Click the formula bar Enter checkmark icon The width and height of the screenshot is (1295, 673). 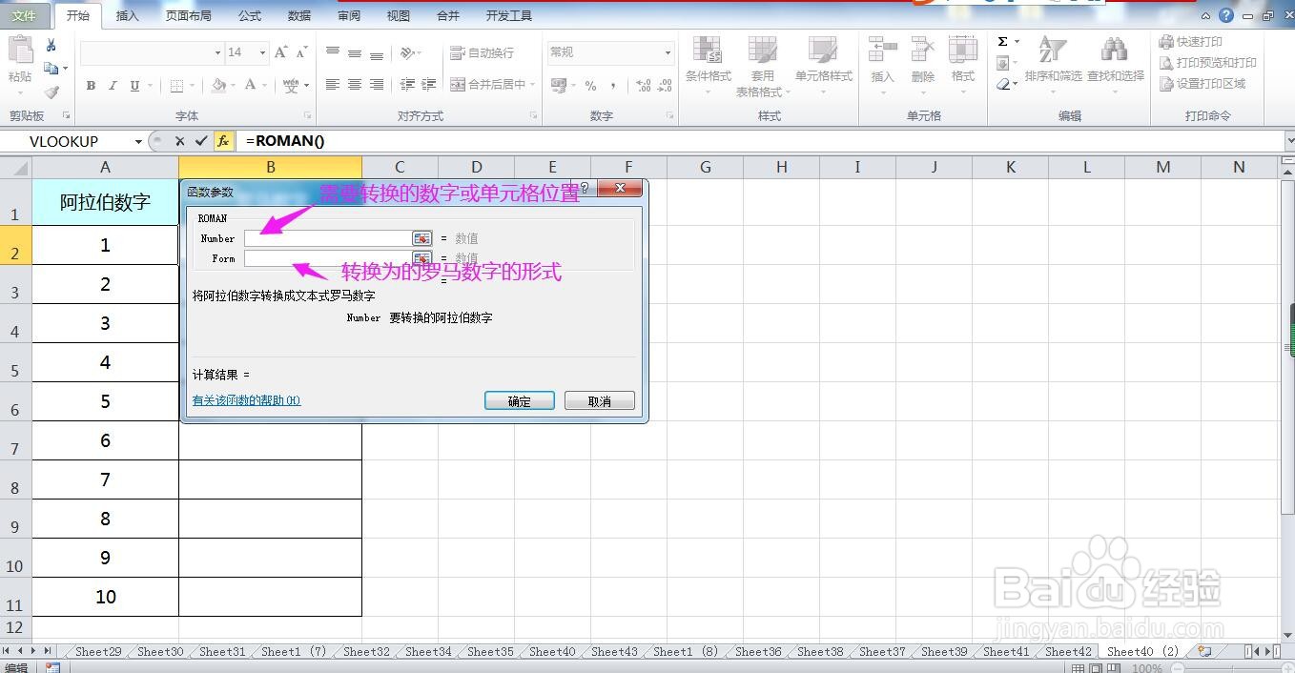coord(201,141)
